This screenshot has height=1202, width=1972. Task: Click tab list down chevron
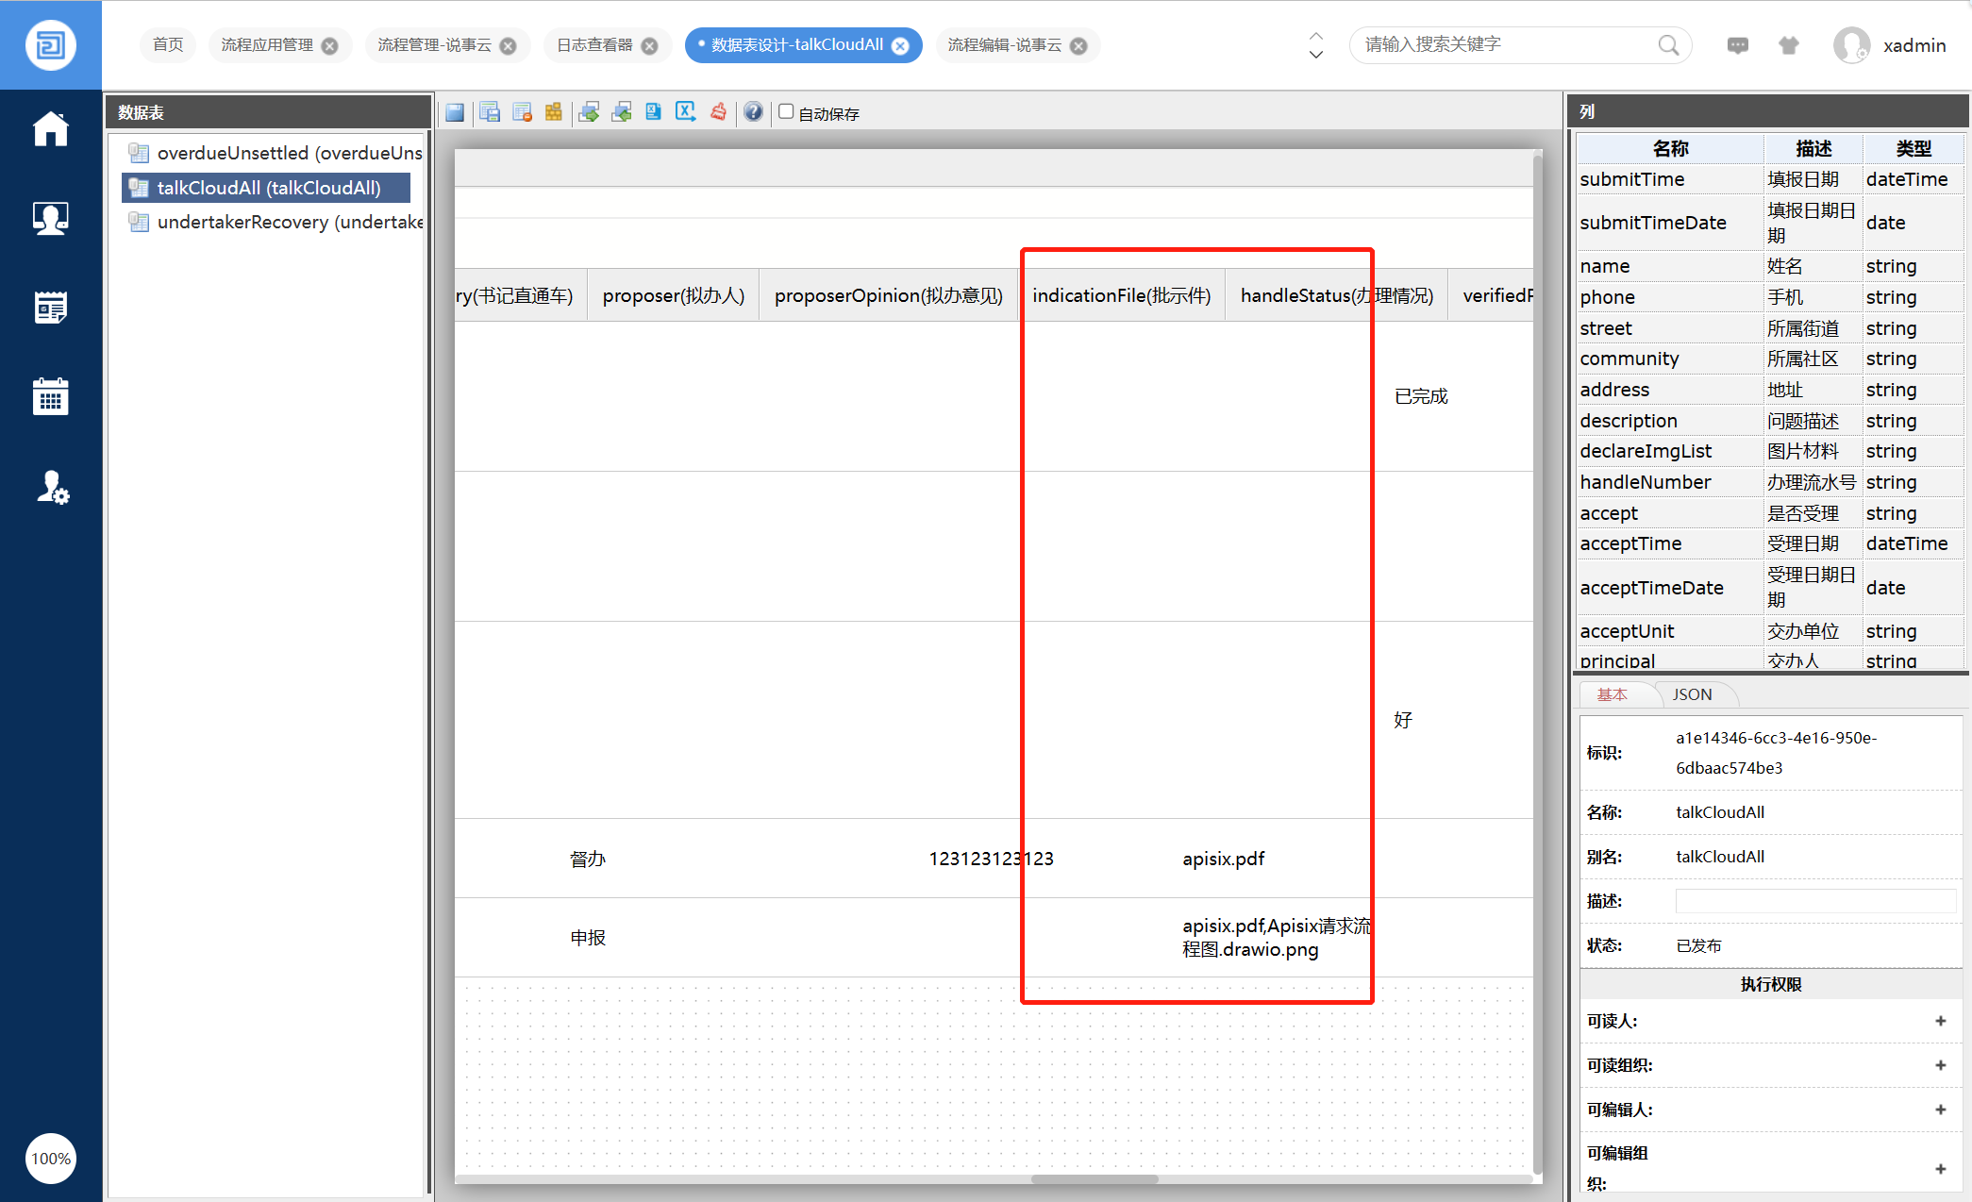[1315, 55]
